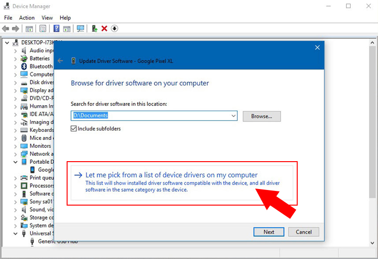Select the Batteries category icon
The width and height of the screenshot is (378, 259).
pyautogui.click(x=24, y=58)
